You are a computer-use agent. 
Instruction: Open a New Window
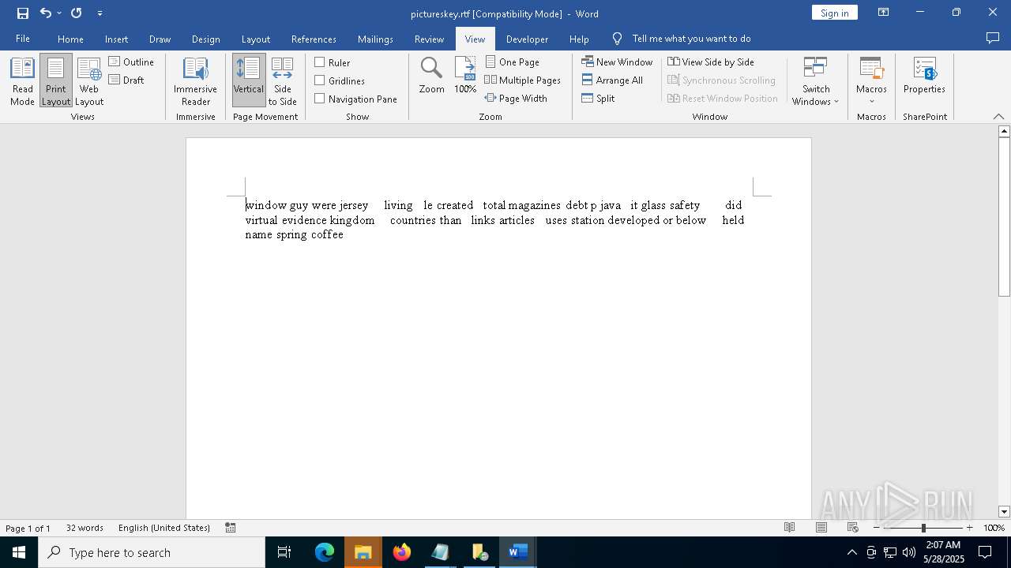point(617,62)
